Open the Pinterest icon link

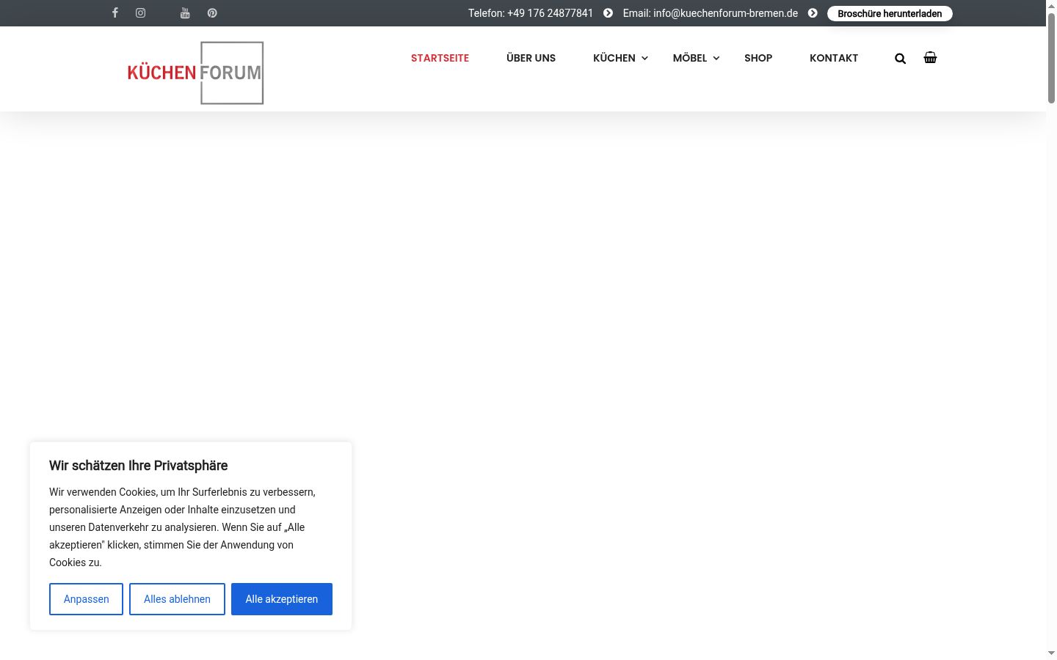click(212, 12)
